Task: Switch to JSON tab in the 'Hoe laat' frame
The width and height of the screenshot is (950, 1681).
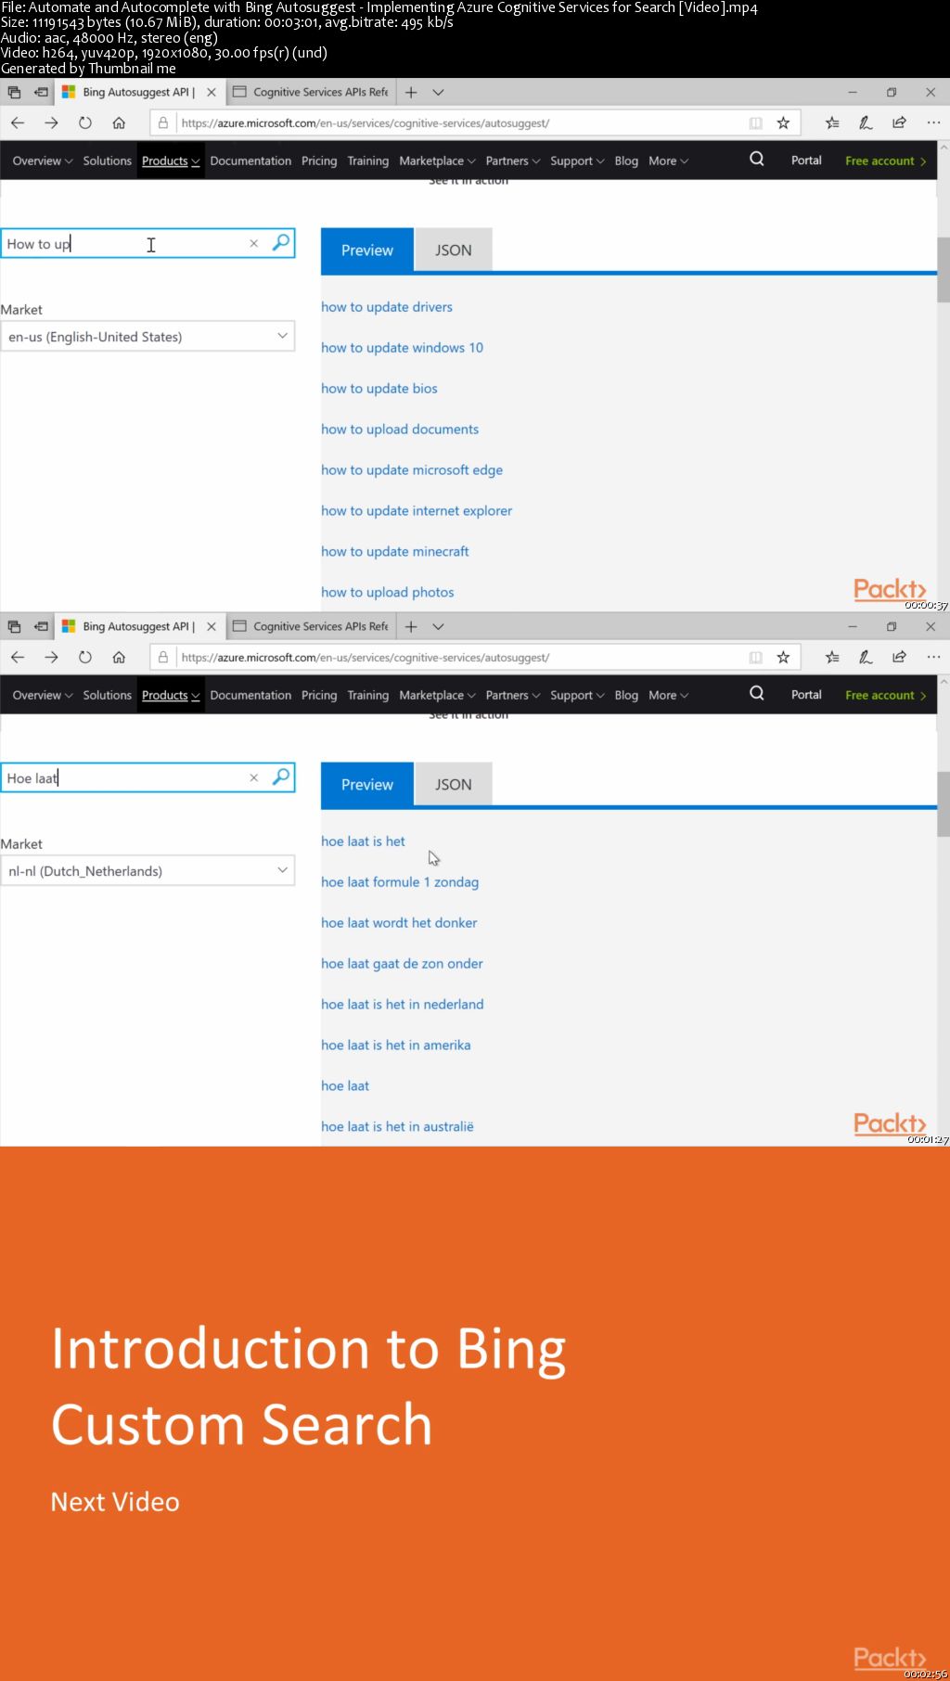Action: (x=453, y=784)
